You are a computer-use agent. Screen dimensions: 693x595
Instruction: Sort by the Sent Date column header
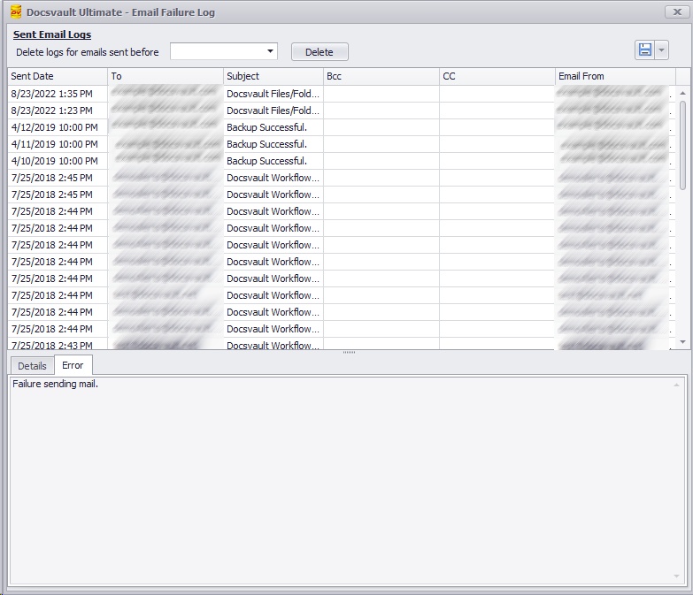pyautogui.click(x=58, y=76)
